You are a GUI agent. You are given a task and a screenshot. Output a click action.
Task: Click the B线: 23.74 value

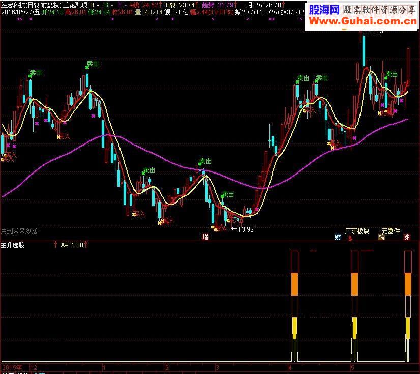pos(182,5)
